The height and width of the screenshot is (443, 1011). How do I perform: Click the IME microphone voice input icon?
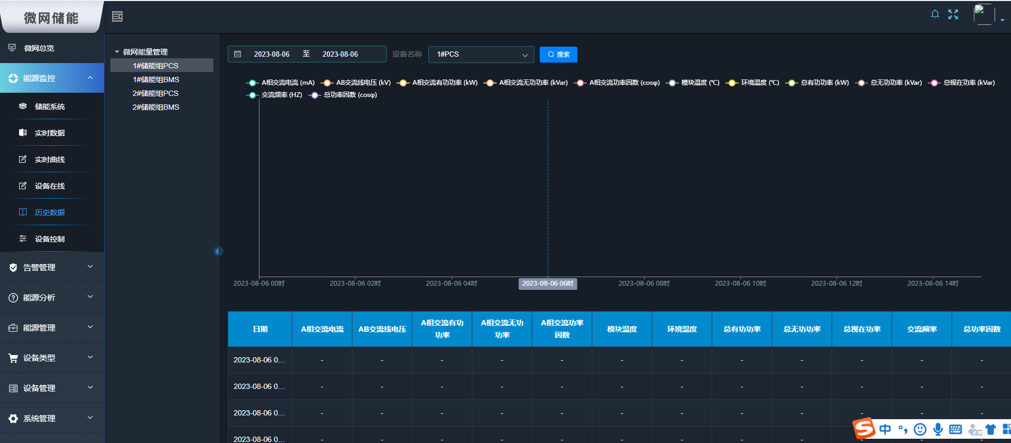click(938, 429)
